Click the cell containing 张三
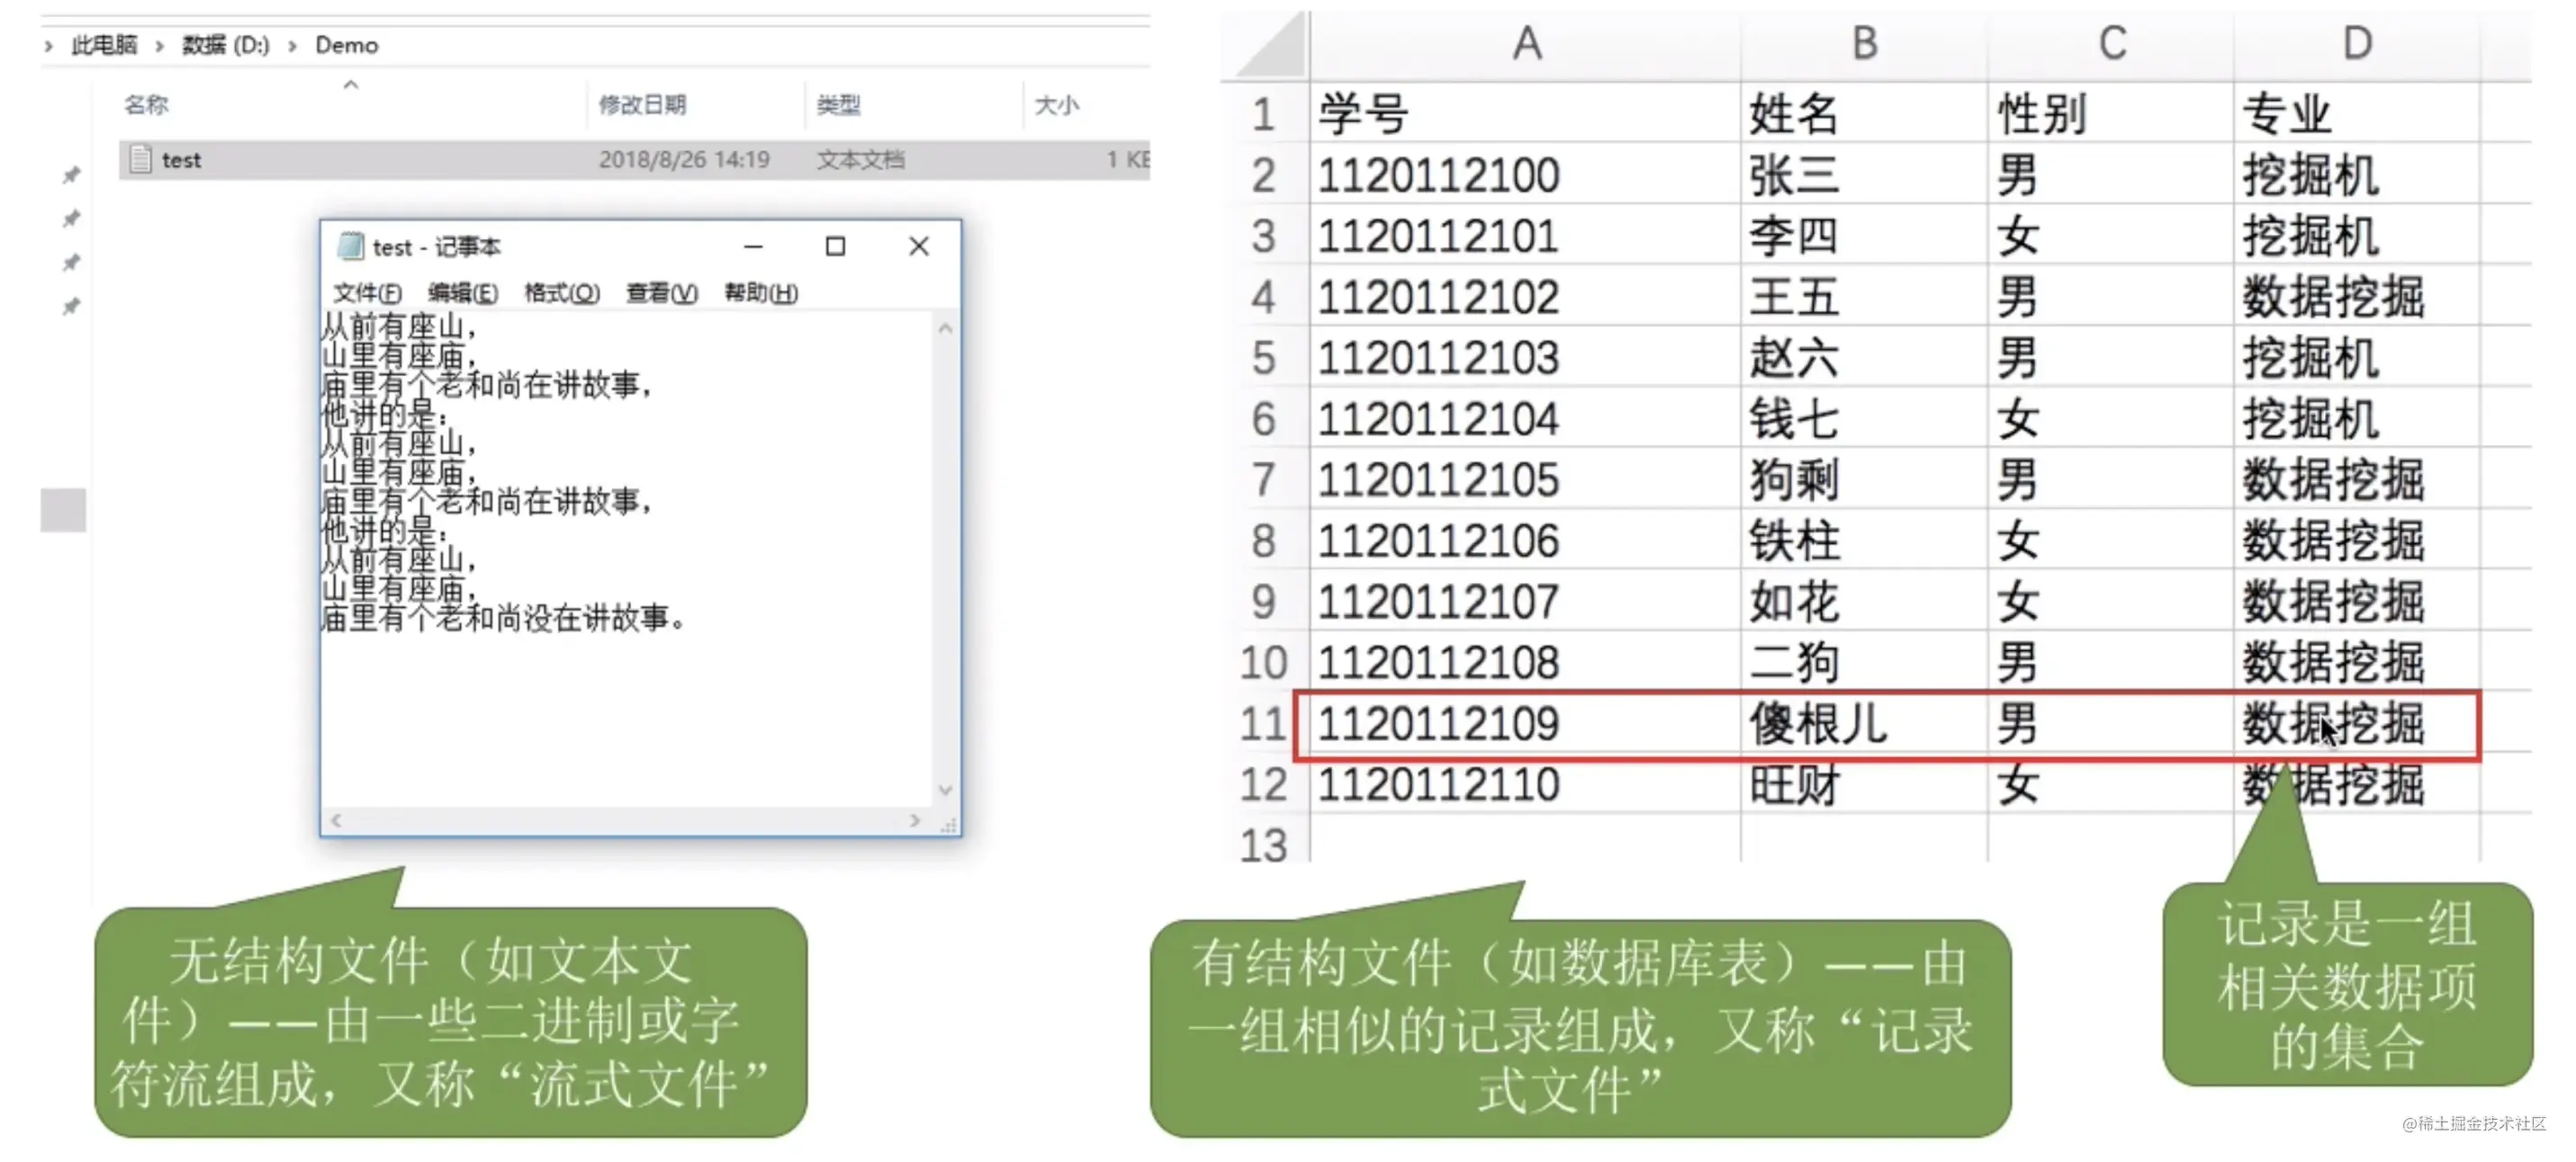This screenshot has width=2576, height=1162. point(1864,174)
